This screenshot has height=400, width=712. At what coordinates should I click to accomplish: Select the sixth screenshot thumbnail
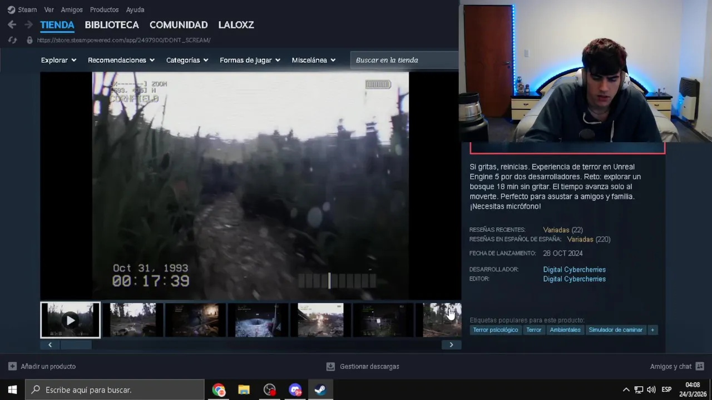coord(383,320)
